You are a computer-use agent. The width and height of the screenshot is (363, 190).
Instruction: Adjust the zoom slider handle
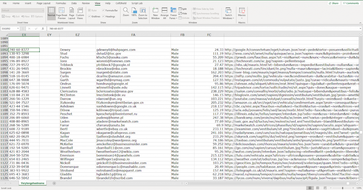pyautogui.click(x=343, y=188)
